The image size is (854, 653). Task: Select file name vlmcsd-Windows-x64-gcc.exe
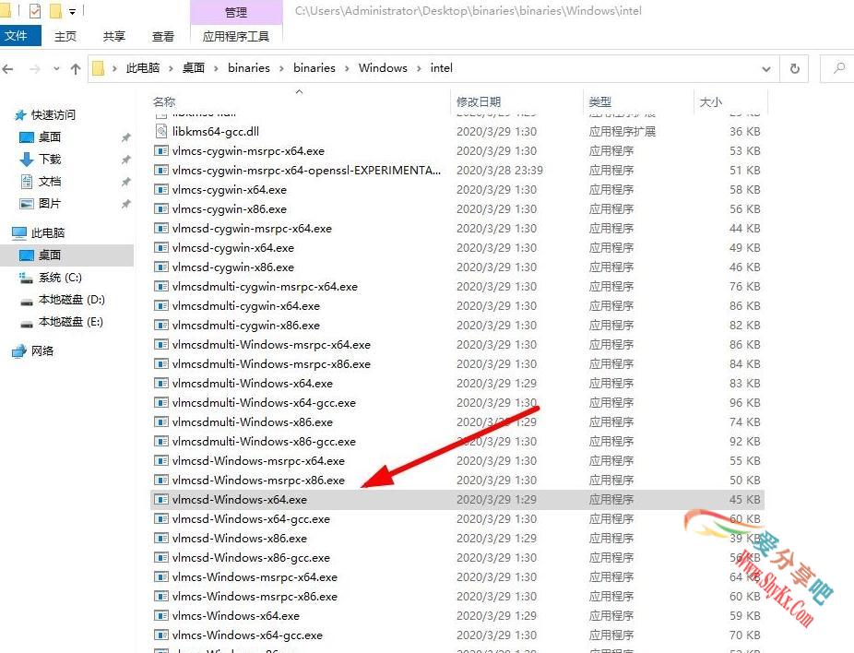click(x=251, y=519)
